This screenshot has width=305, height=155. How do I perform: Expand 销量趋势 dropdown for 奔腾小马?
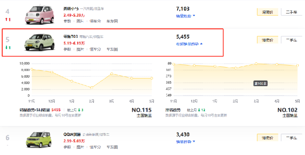[x=185, y=16]
